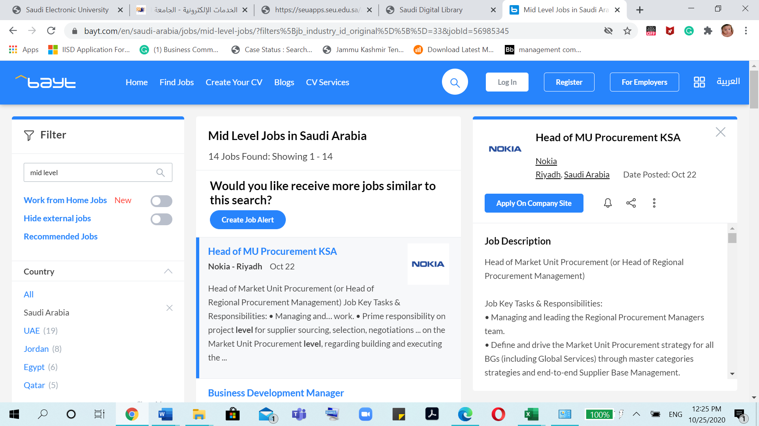Click the Filter funnel icon
This screenshot has width=759, height=426.
point(29,135)
